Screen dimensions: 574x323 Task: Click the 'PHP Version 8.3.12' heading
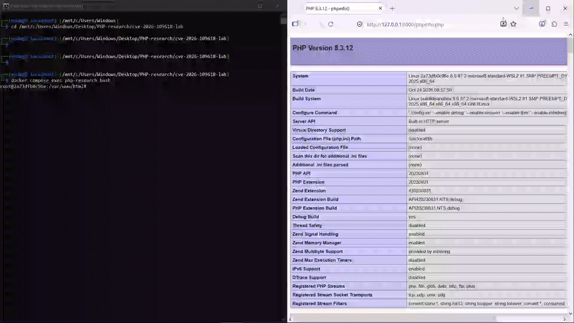(x=322, y=48)
